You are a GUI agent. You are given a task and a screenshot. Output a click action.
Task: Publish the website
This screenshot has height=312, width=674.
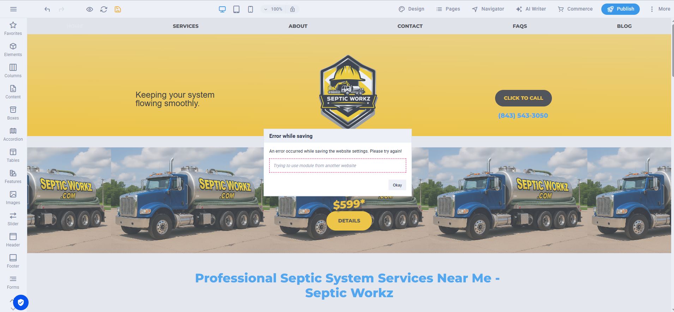(x=620, y=9)
